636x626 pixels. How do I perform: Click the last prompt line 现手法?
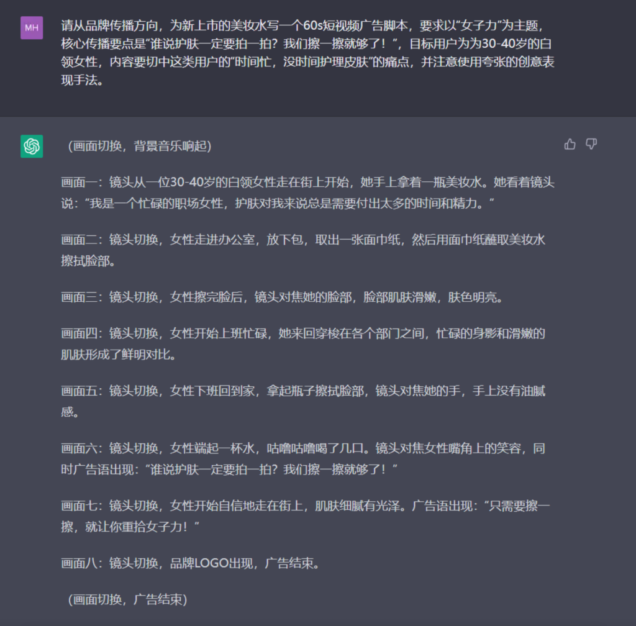pyautogui.click(x=83, y=80)
